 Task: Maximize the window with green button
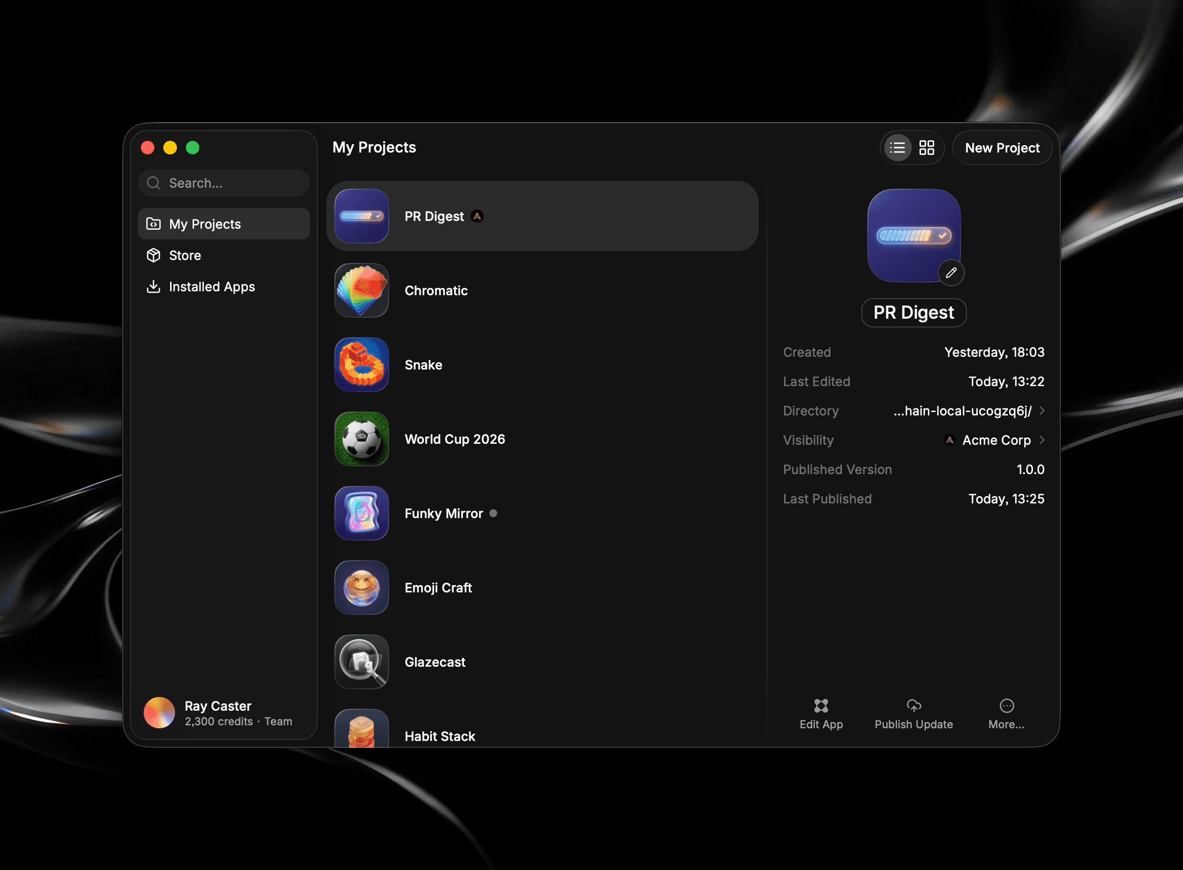click(193, 148)
